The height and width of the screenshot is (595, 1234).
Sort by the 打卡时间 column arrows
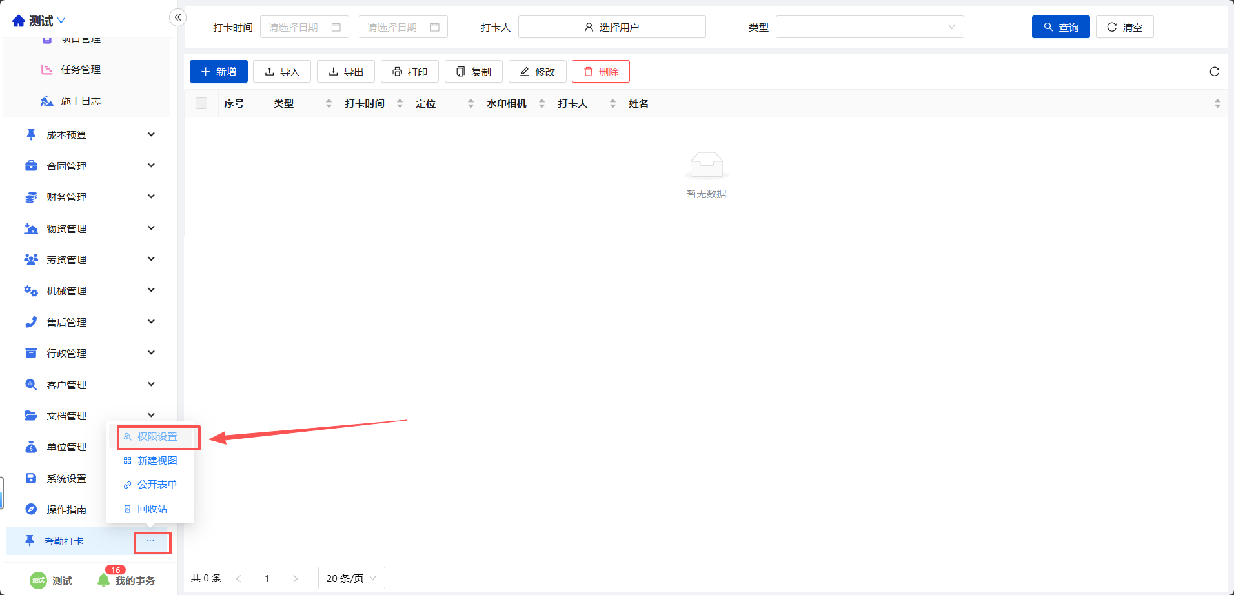[400, 103]
